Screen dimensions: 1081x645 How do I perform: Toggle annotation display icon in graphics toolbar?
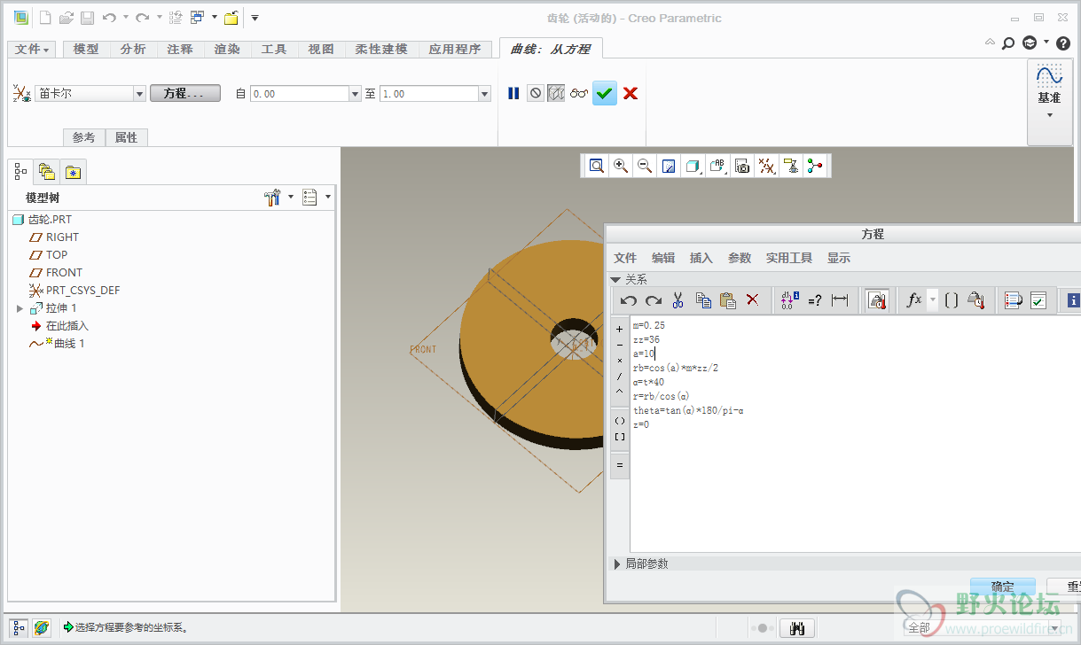[x=791, y=166]
